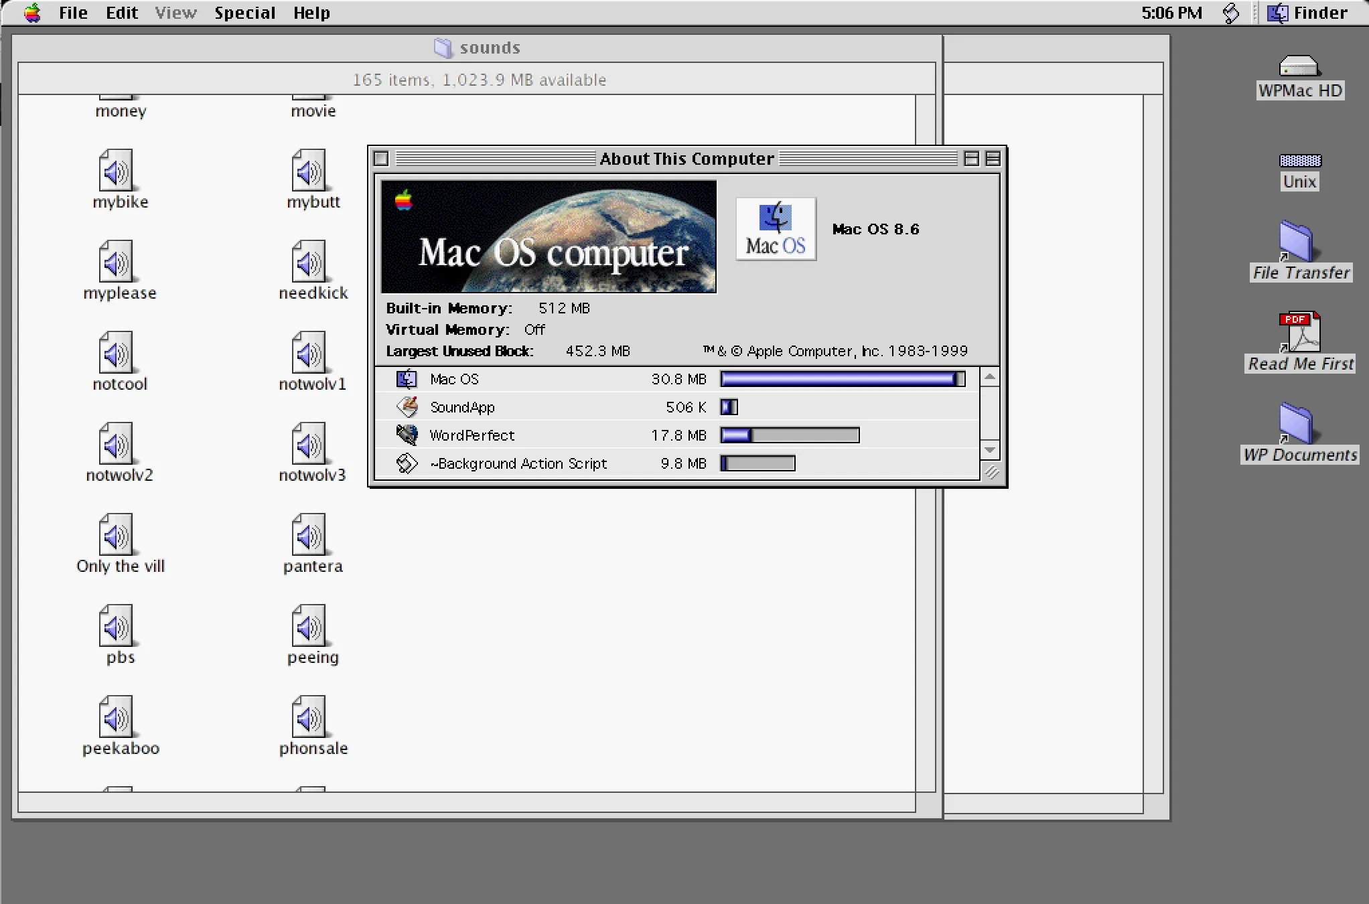Click the movie file label
The height and width of the screenshot is (904, 1369).
pos(313,111)
